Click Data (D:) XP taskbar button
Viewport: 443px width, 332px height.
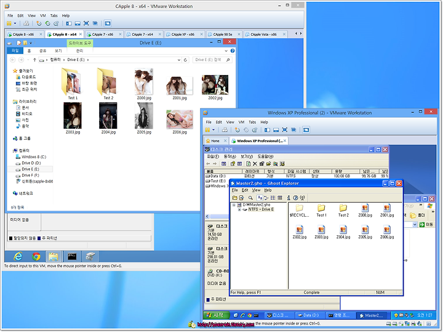click(309, 315)
